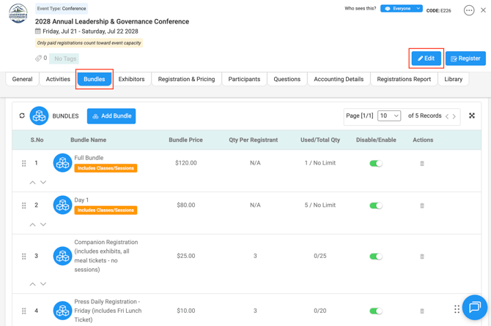Click the Full Bundle cube icon

point(62,163)
